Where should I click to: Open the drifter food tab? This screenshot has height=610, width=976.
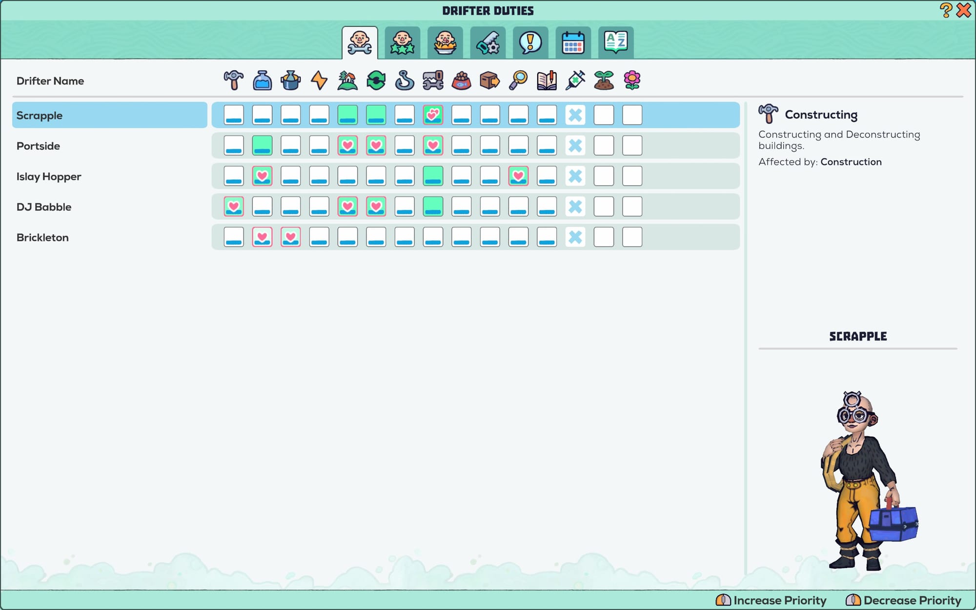tap(445, 43)
